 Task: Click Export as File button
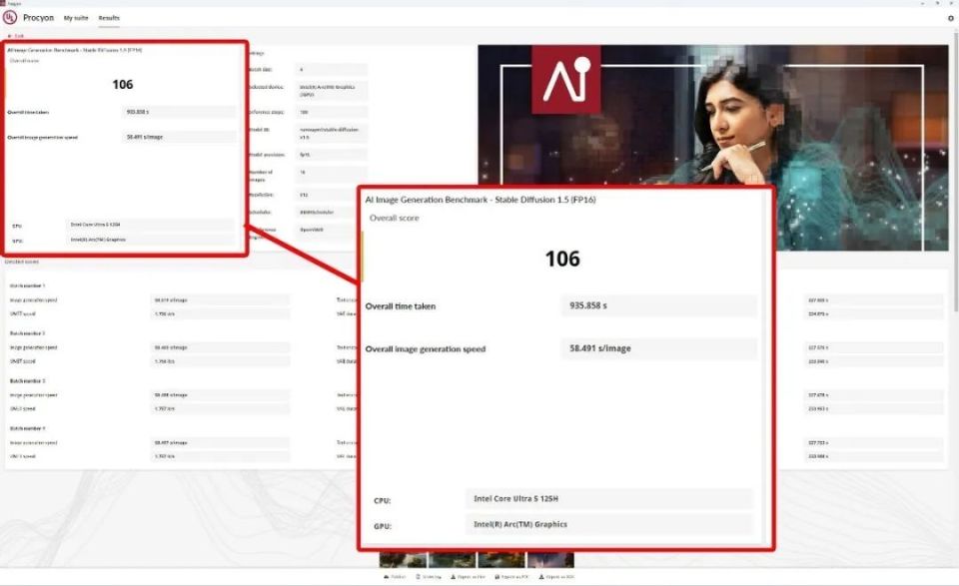coord(468,577)
